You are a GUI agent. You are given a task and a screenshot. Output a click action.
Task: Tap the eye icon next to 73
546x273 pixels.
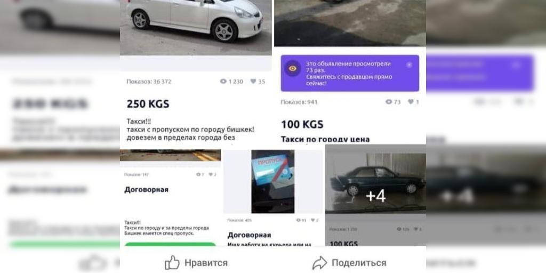point(389,102)
